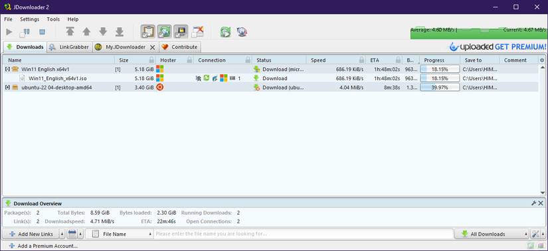548x251 pixels.
Task: Expand the ubuntu-22 04-desktop-amd64 package
Action: (7, 87)
